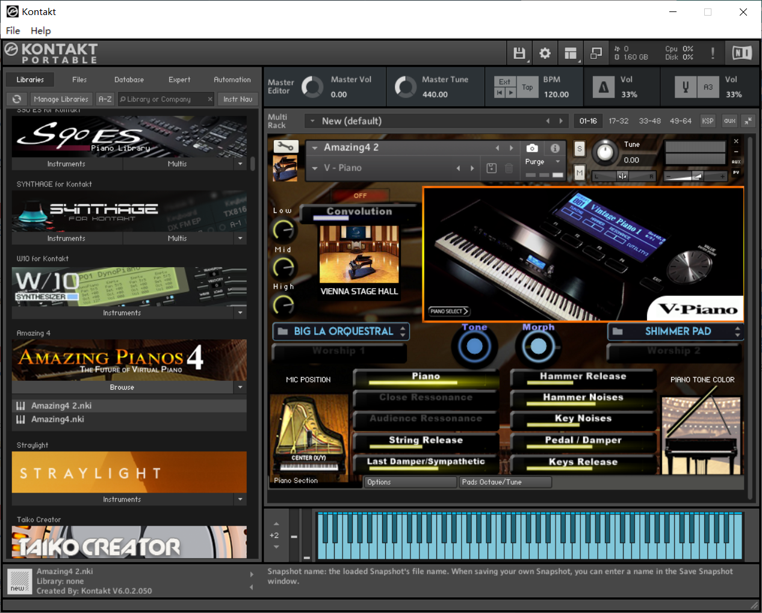762x613 pixels.
Task: Open the Purge dropdown
Action: (x=542, y=161)
